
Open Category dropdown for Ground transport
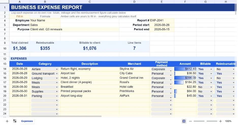(57, 73)
